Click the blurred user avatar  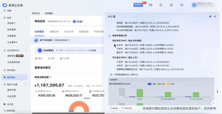point(194,5)
